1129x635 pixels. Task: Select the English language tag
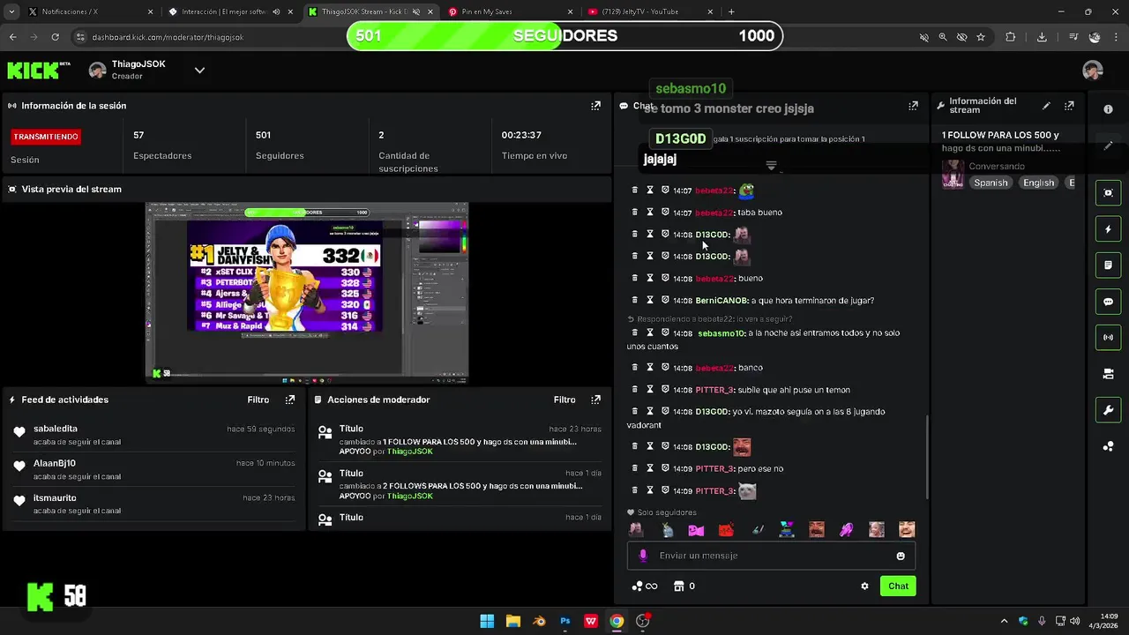click(1038, 183)
